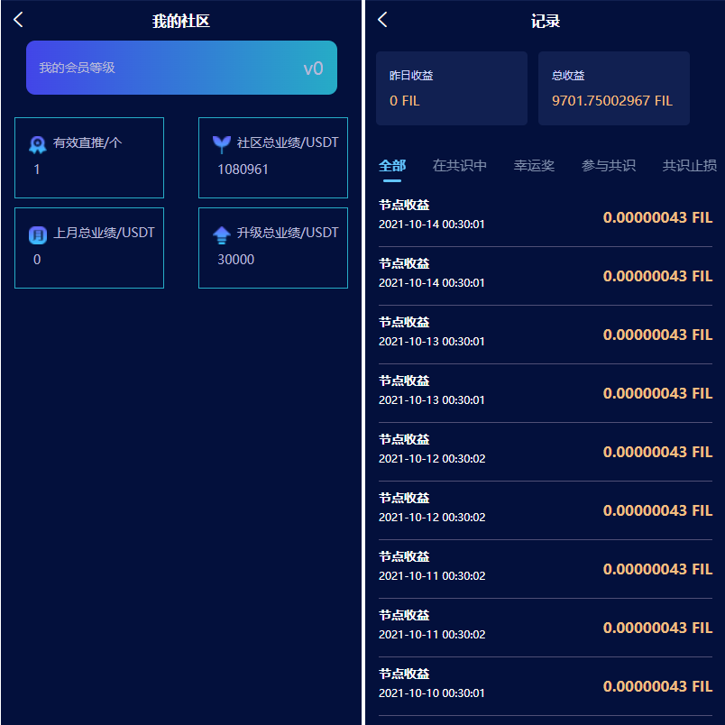Open the 上月总业绩/USDT card
725x725 pixels.
pos(89,248)
